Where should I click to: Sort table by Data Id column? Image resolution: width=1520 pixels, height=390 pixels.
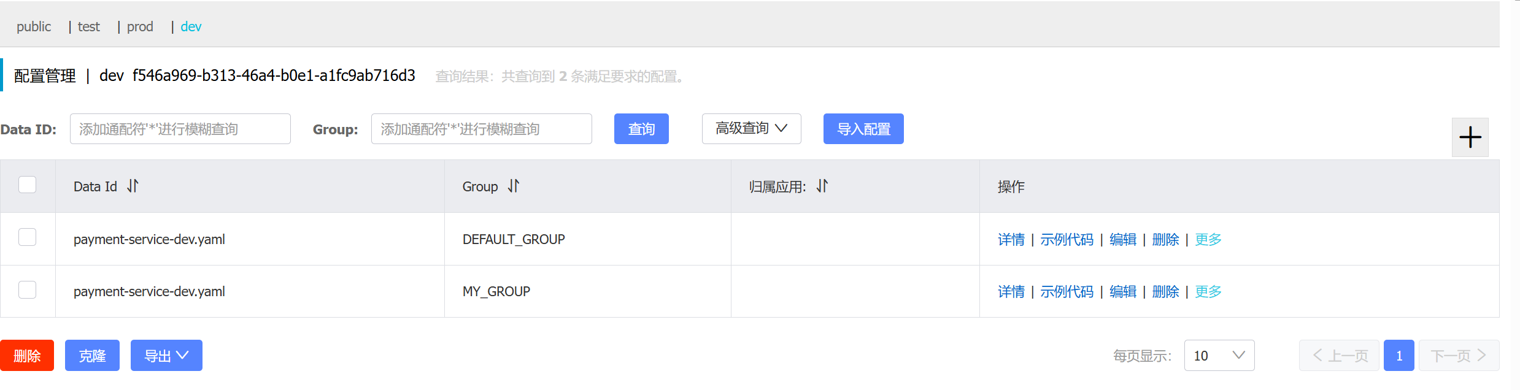coord(133,186)
